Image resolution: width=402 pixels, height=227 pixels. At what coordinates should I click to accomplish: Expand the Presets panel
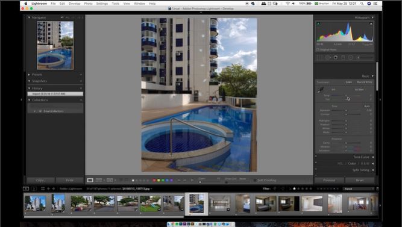(37, 75)
